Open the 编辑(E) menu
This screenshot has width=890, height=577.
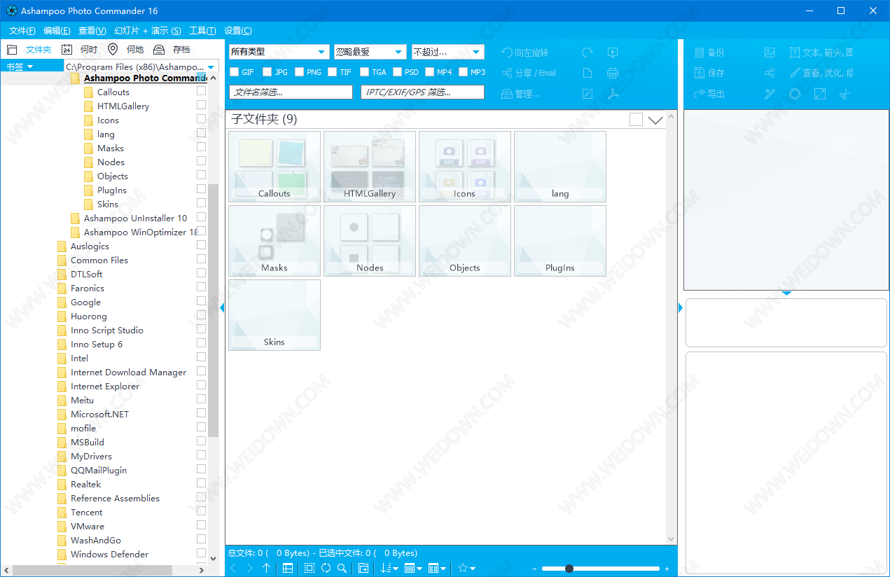coord(57,31)
